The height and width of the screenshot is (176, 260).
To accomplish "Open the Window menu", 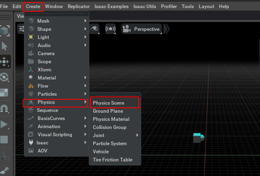I will [54, 6].
